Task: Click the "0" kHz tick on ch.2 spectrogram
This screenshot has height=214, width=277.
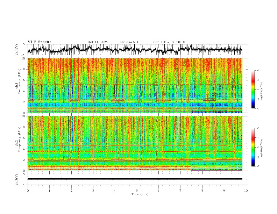Action: click(25, 171)
